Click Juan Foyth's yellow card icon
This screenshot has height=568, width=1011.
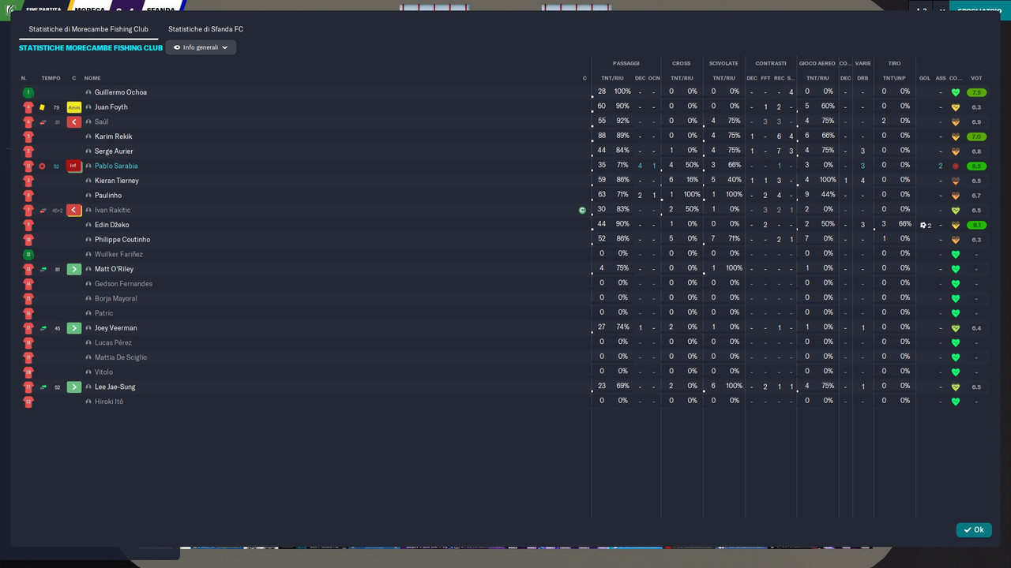click(43, 107)
